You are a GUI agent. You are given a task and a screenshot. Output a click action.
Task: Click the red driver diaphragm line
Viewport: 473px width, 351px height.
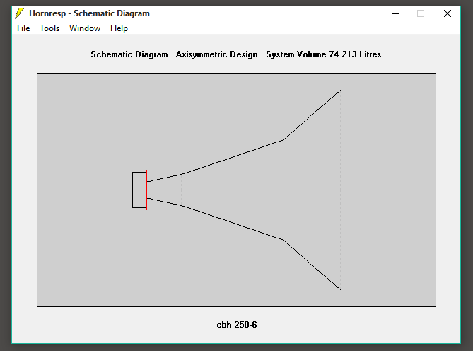[x=146, y=190]
